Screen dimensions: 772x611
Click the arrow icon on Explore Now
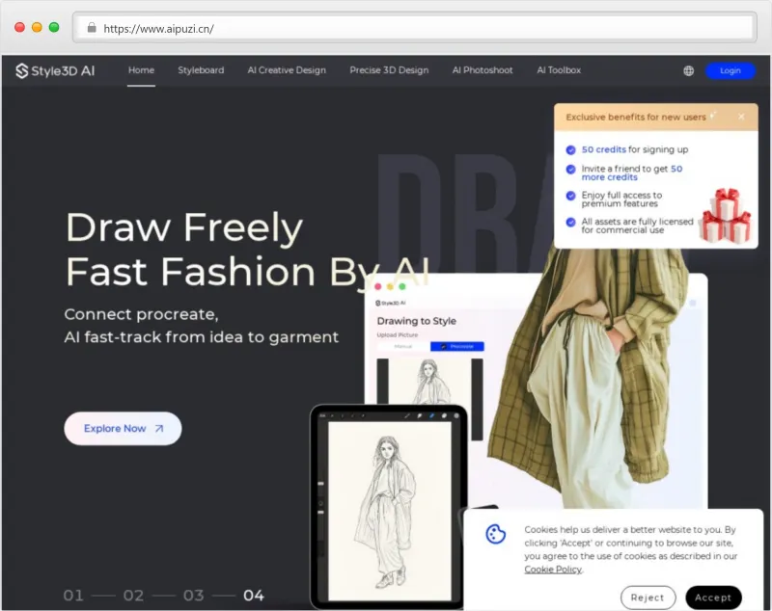pyautogui.click(x=159, y=429)
